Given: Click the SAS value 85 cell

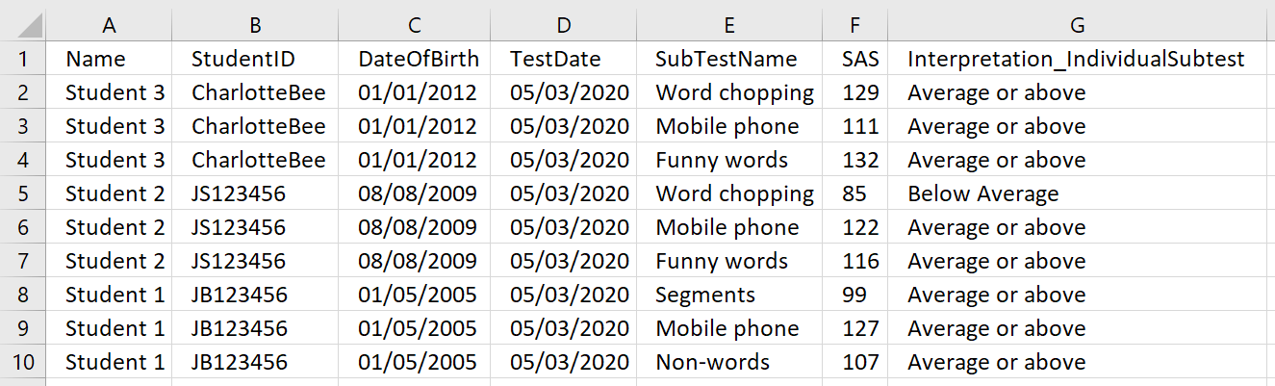Looking at the screenshot, I should pos(855,193).
